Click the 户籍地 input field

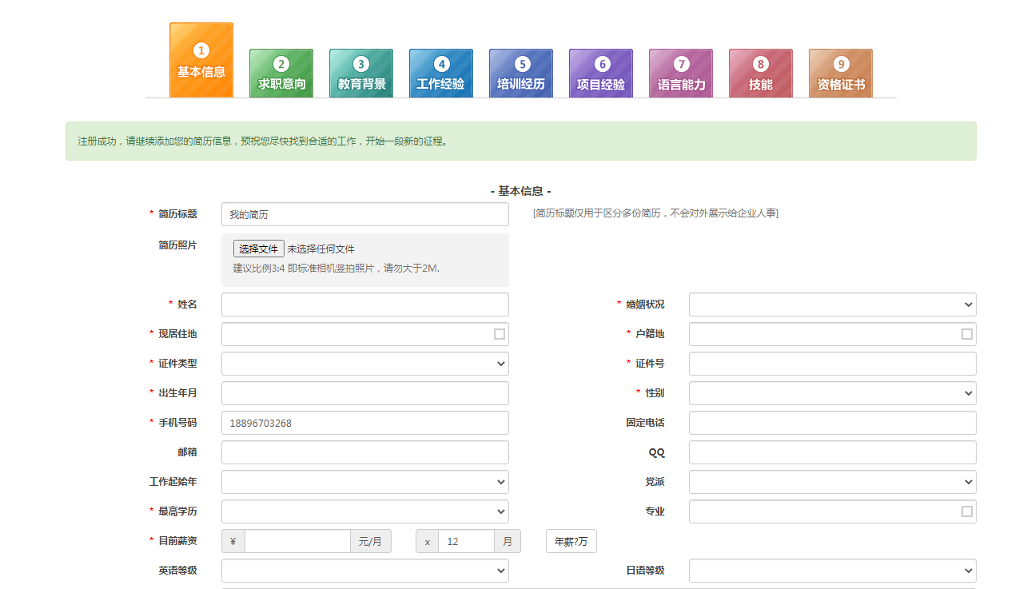point(833,334)
